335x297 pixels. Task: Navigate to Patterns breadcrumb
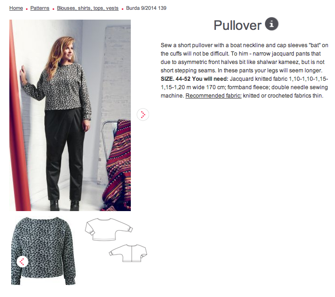[40, 8]
